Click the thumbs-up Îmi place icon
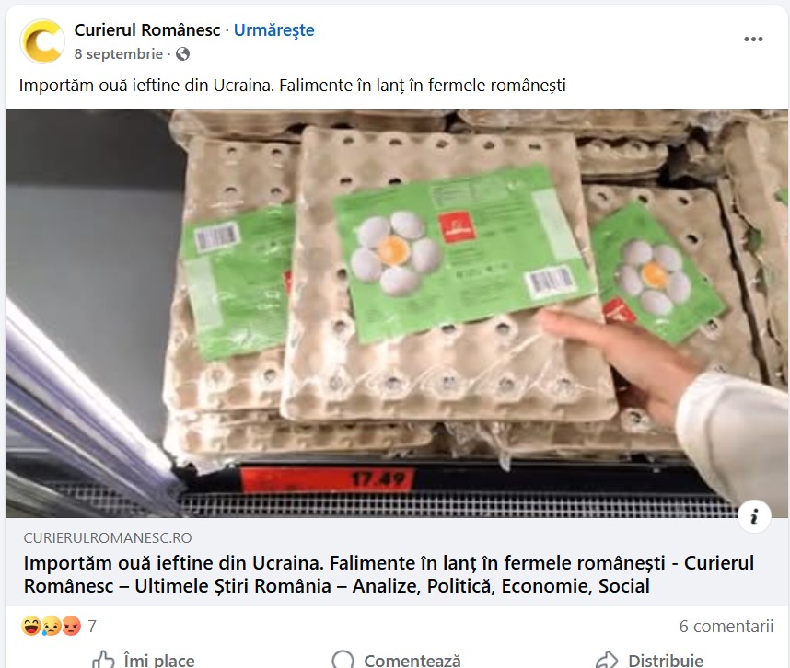790x668 pixels. pos(104,660)
